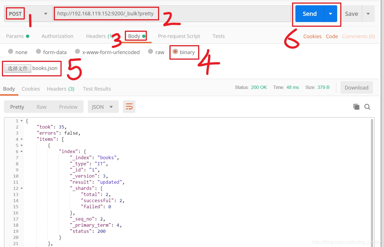Select the raw body type
Image resolution: width=384 pixels, height=247 pixels.
156,52
